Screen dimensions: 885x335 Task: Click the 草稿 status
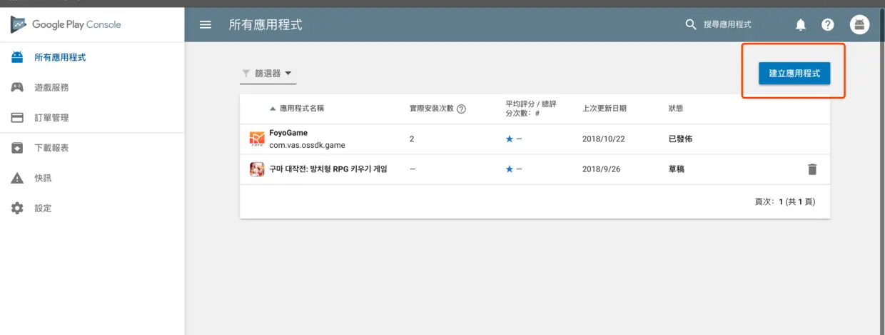677,169
